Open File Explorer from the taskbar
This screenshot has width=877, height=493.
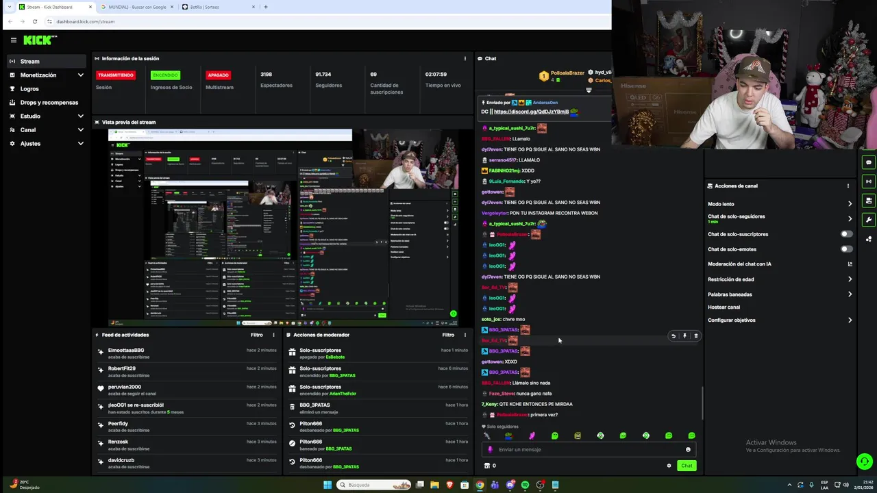click(434, 485)
